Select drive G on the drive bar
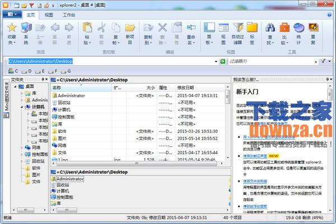The height and width of the screenshot is (224, 336). pos(66,71)
